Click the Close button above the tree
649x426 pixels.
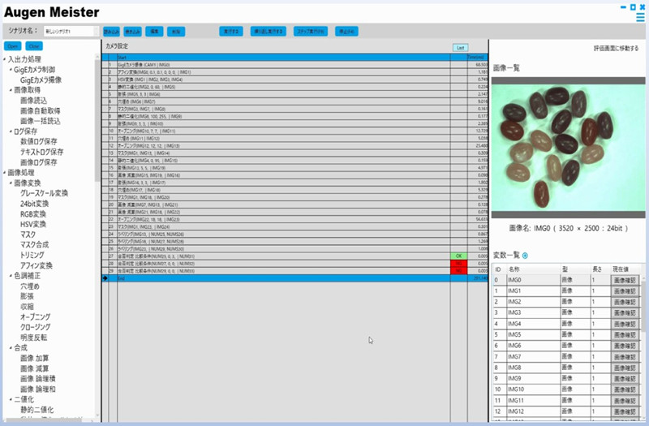[x=34, y=46]
